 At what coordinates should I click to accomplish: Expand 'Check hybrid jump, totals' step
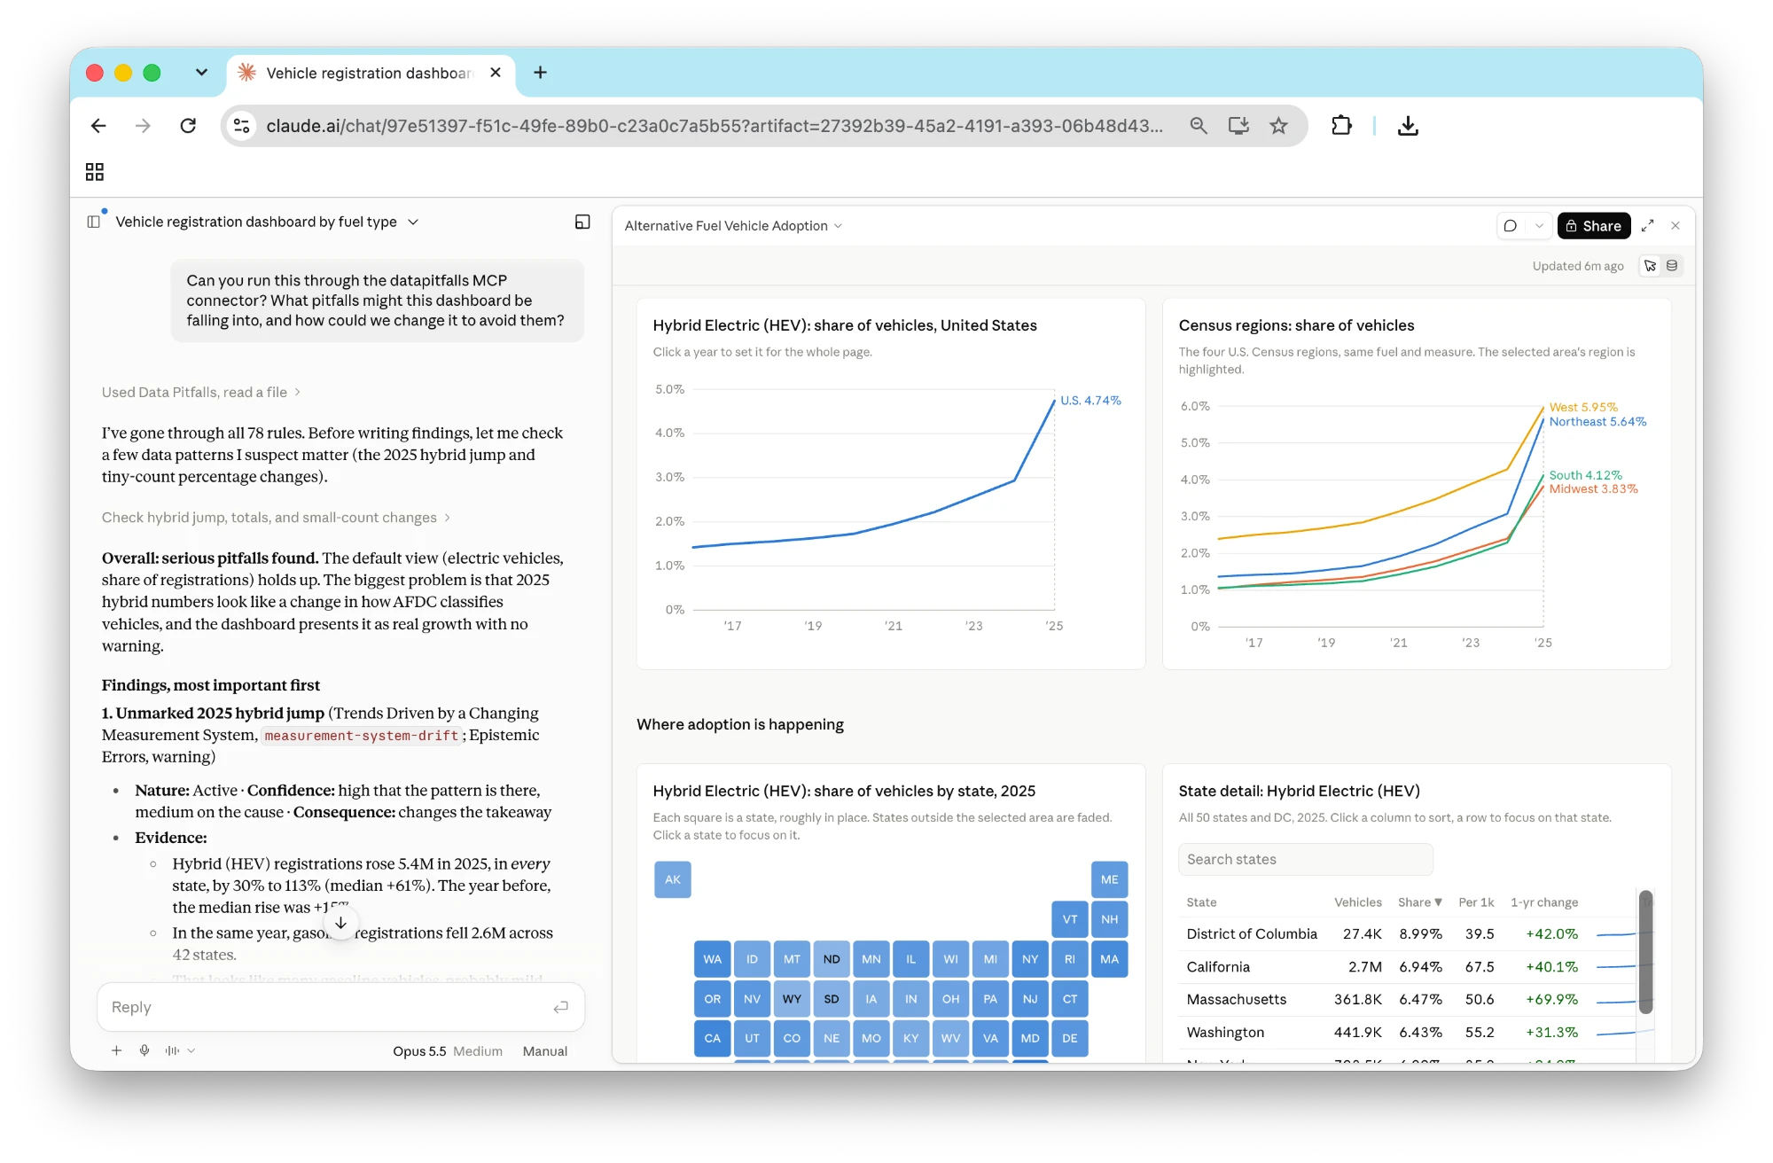click(276, 518)
